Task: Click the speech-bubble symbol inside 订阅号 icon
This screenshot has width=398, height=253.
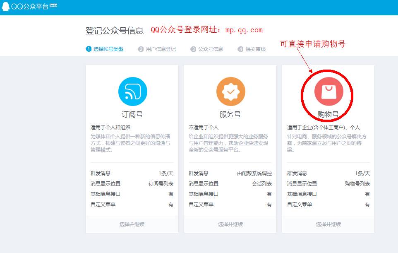Action: coord(132,92)
